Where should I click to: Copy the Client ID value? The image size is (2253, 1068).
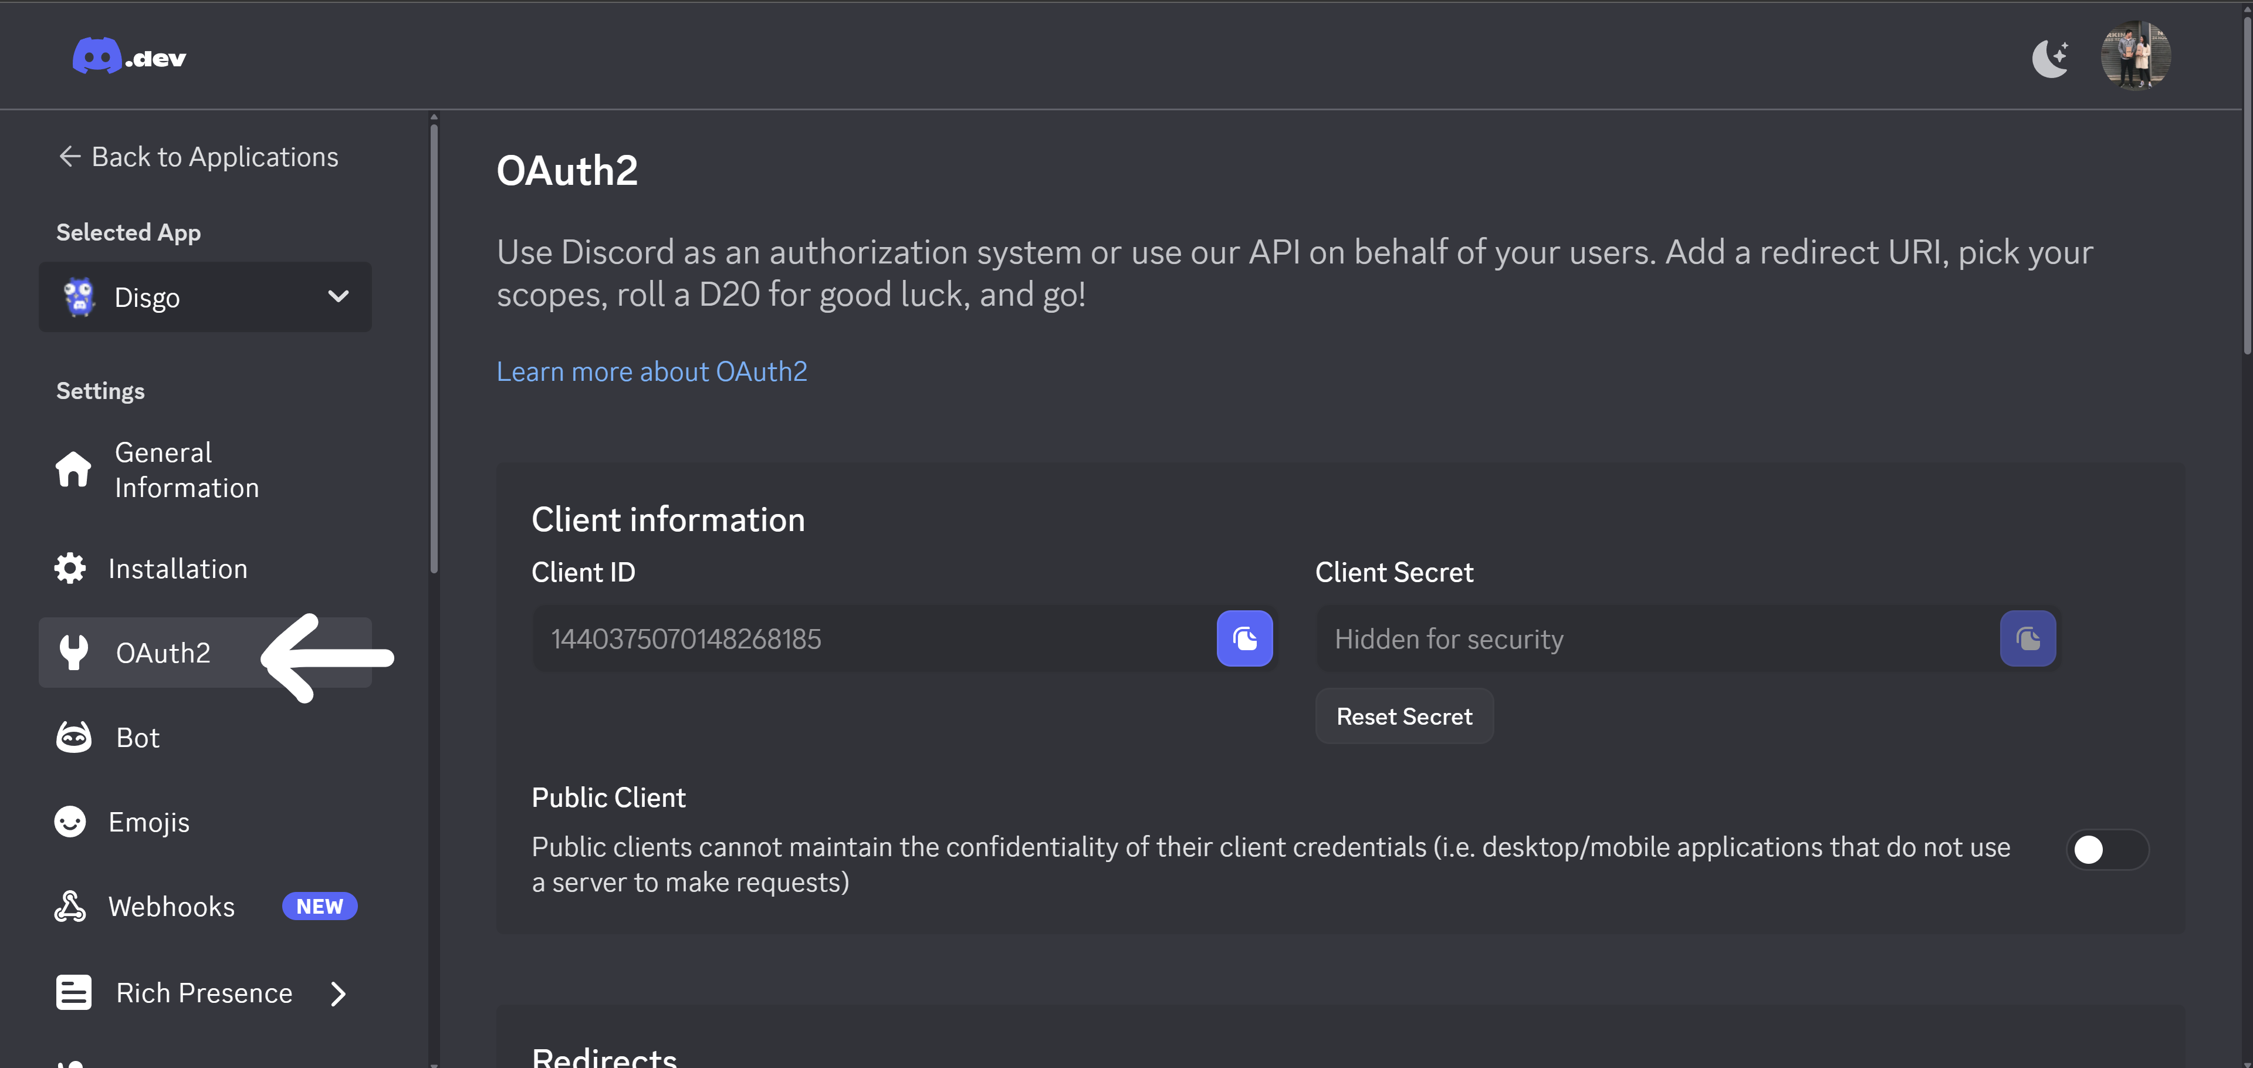point(1244,638)
